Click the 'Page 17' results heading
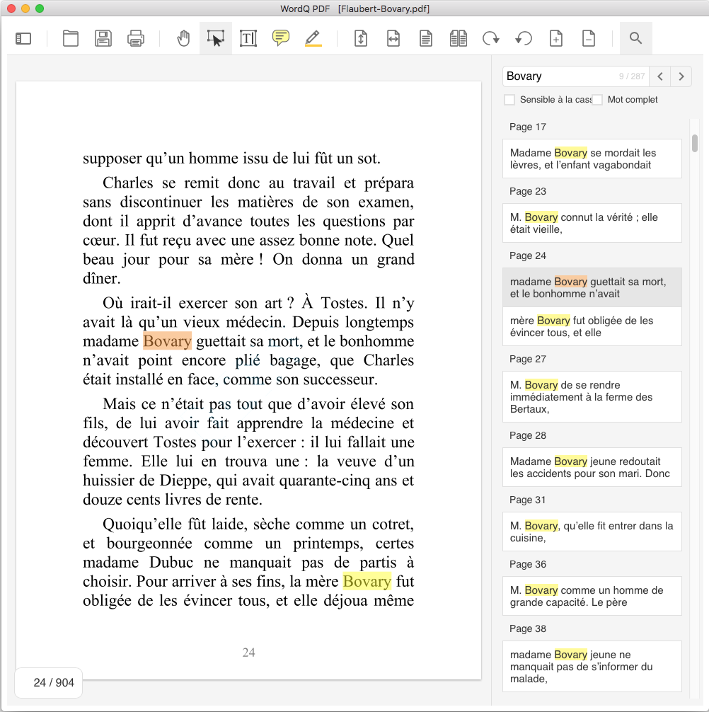The height and width of the screenshot is (712, 709). pyautogui.click(x=527, y=127)
